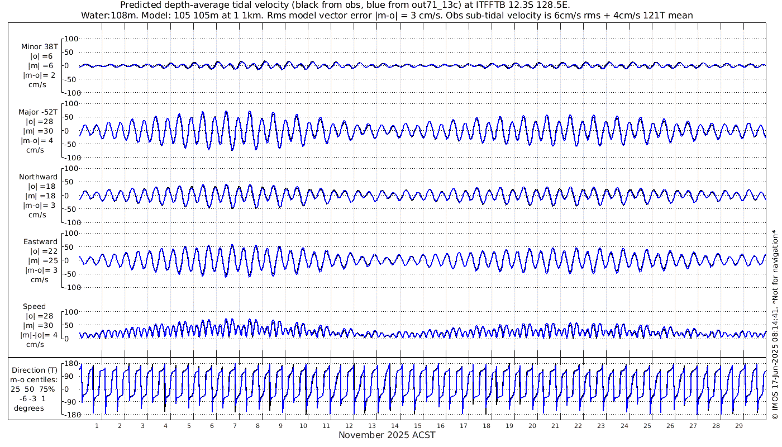Click day '4' on the date axis
Screen dimensions: 782x447
(x=165, y=426)
